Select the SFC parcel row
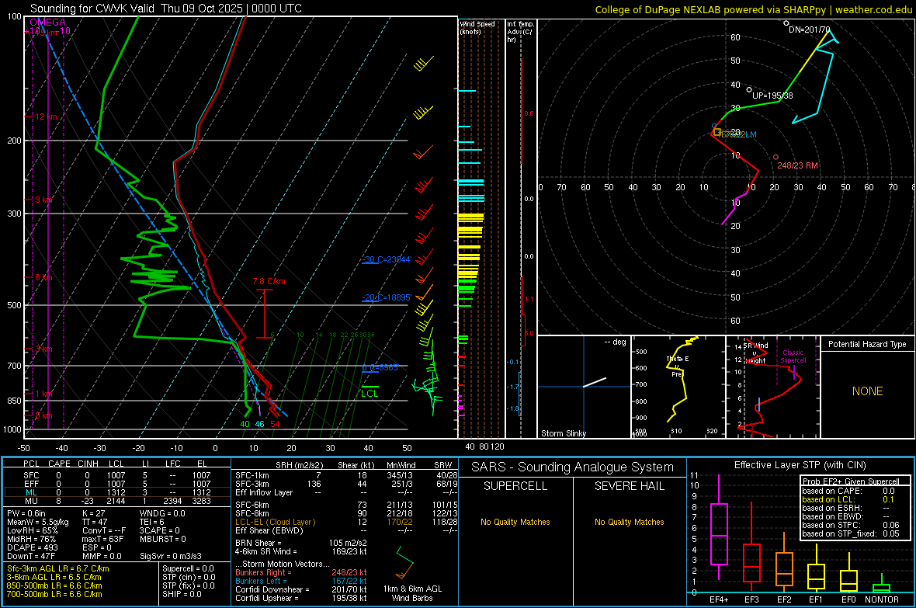The width and height of the screenshot is (916, 608). pos(117,475)
